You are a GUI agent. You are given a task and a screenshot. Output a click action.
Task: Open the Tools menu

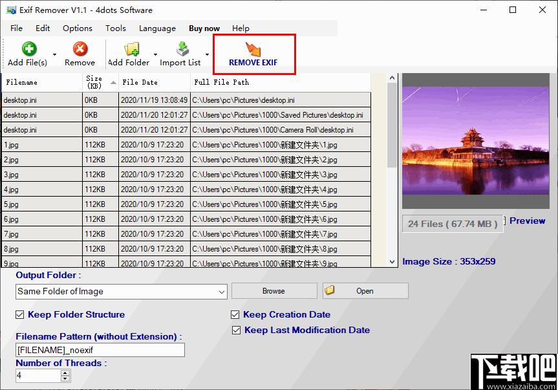(x=116, y=28)
